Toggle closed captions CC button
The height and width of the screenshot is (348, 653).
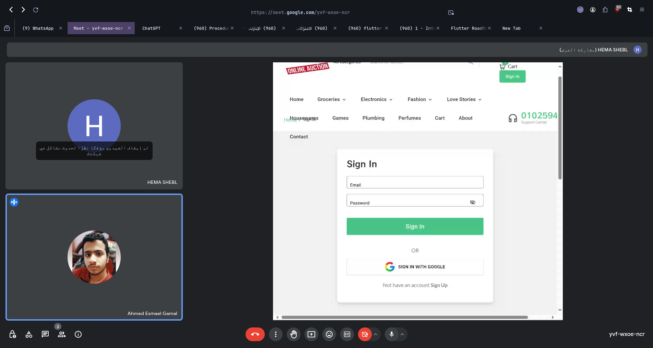coord(347,334)
